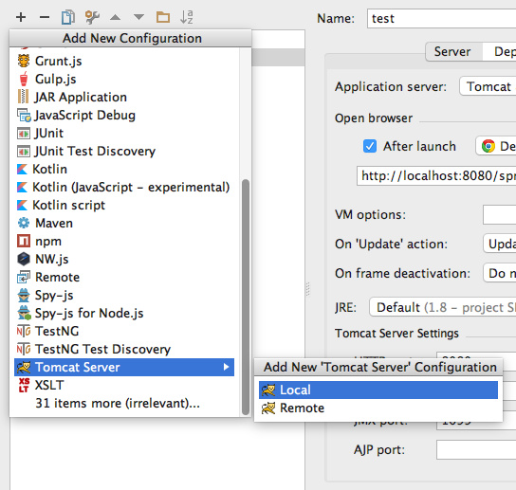Click the Remote configuration icon

tap(24, 278)
